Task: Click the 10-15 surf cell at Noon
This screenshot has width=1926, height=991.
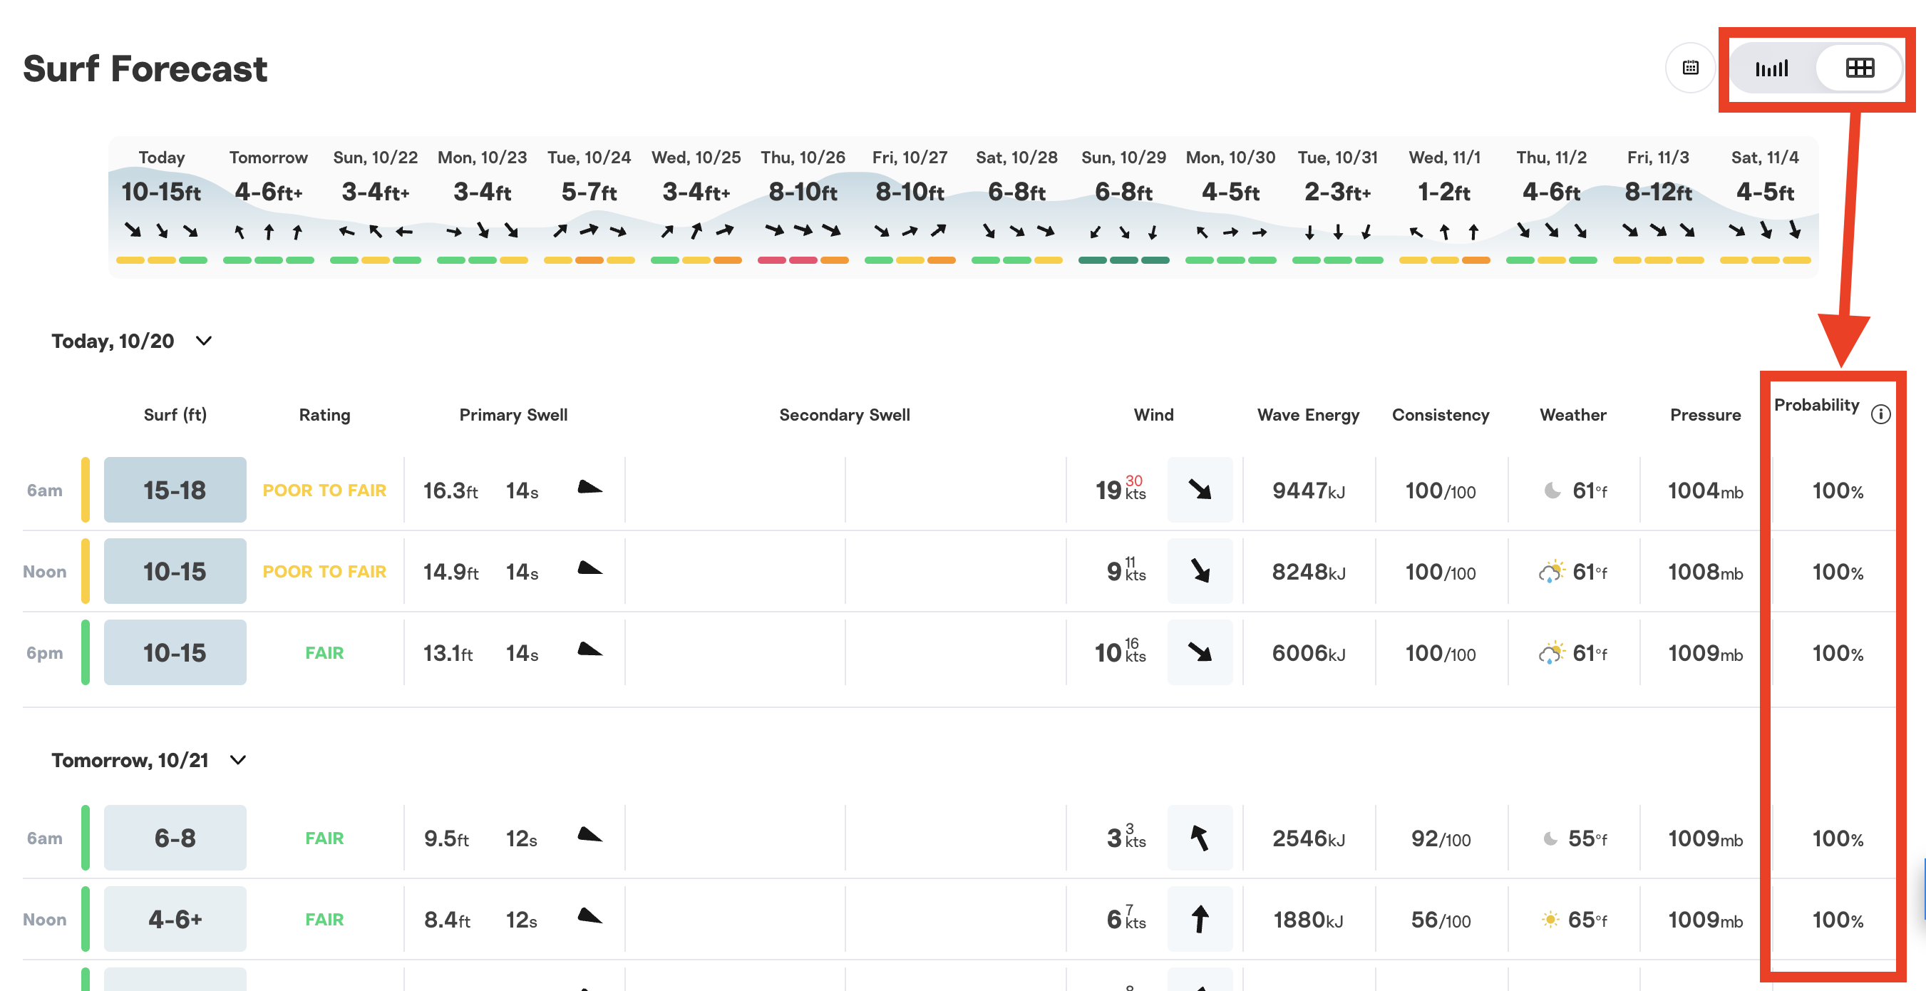Action: tap(175, 571)
